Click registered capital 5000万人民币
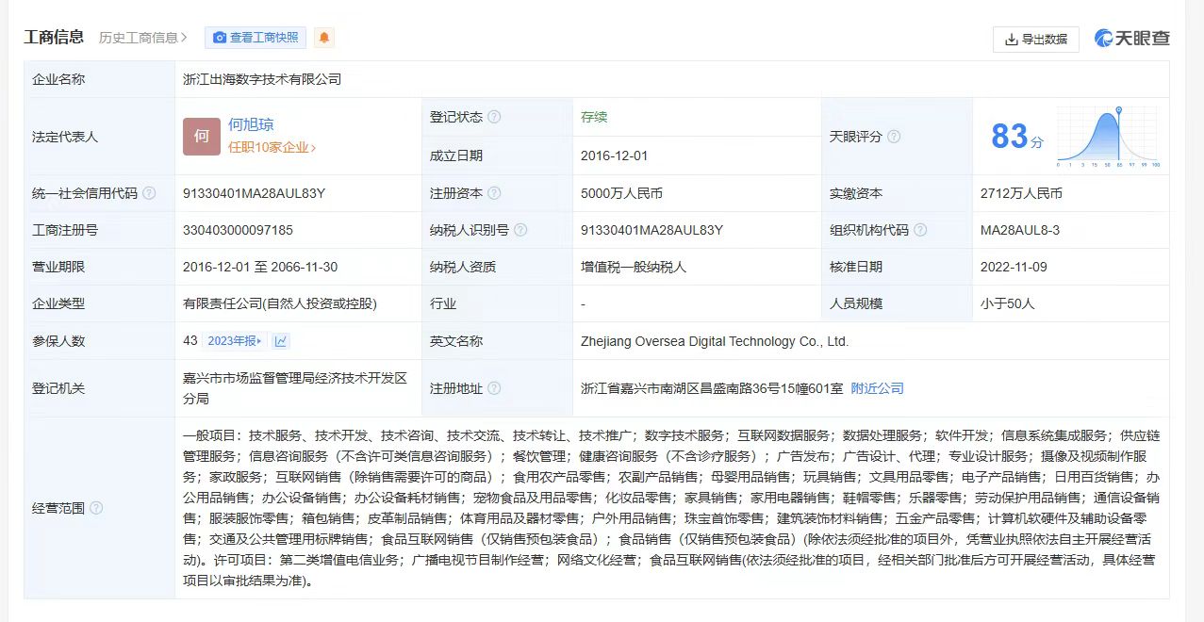The height and width of the screenshot is (622, 1204). 621,193
